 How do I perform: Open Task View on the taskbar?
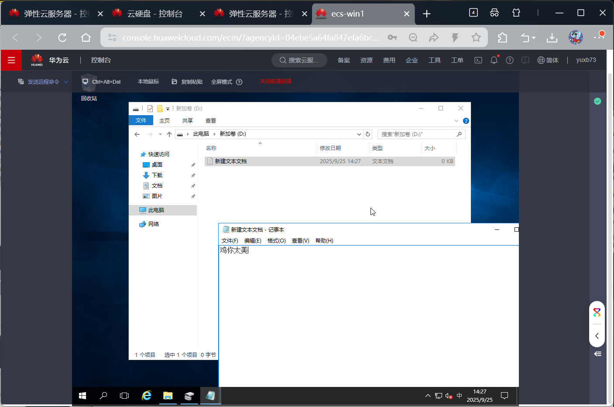[124, 396]
